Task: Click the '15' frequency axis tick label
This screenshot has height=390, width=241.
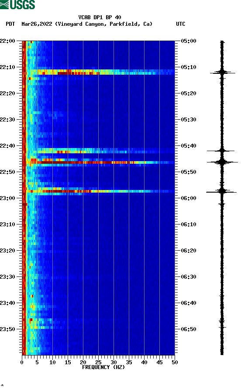Action: 68,362
